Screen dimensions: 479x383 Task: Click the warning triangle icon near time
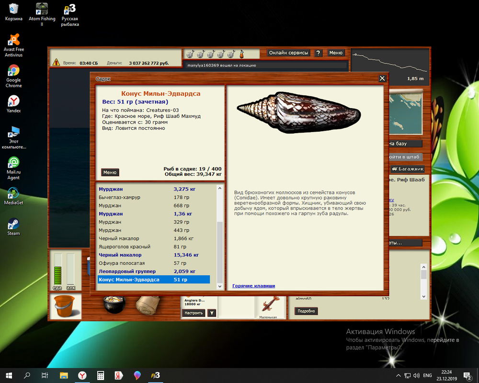coord(56,63)
